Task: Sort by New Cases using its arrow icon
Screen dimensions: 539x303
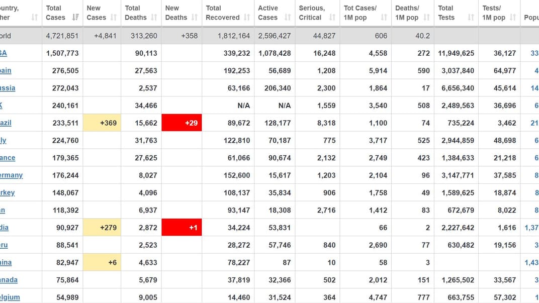Action: [x=114, y=17]
